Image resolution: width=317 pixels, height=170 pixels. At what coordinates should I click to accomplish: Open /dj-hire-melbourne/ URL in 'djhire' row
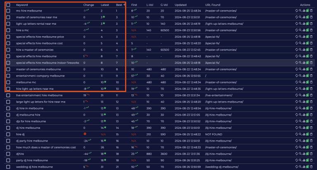pos(218,154)
